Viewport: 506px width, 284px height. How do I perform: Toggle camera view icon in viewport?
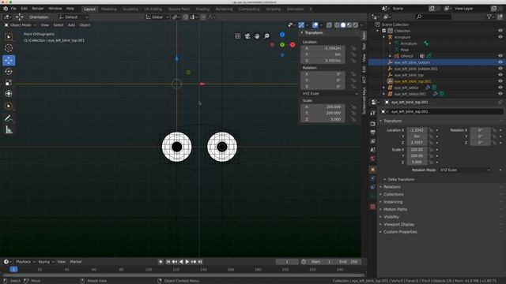[247, 36]
